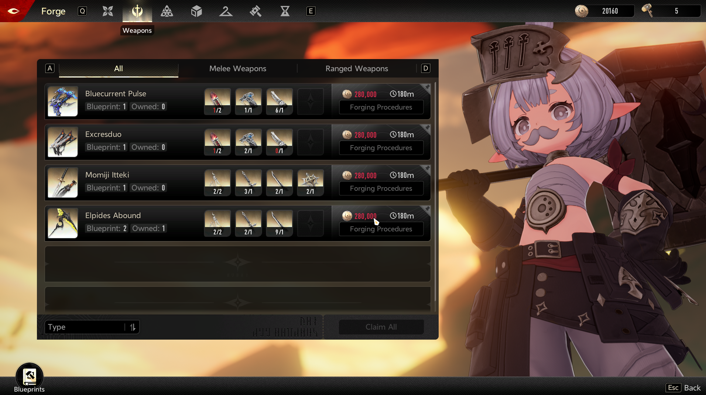Select Elpides Abound's 2/1 material icon
Image resolution: width=706 pixels, height=395 pixels.
tap(249, 223)
